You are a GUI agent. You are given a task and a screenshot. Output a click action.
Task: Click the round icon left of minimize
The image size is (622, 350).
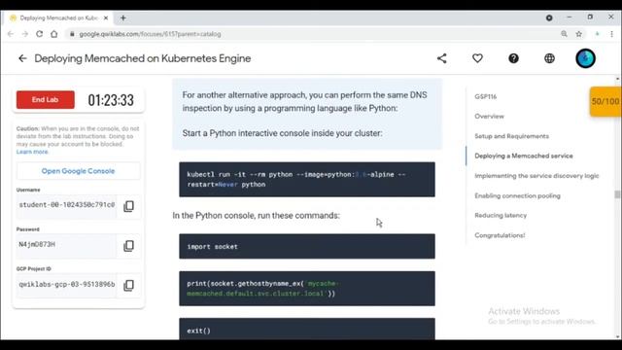pyautogui.click(x=549, y=17)
